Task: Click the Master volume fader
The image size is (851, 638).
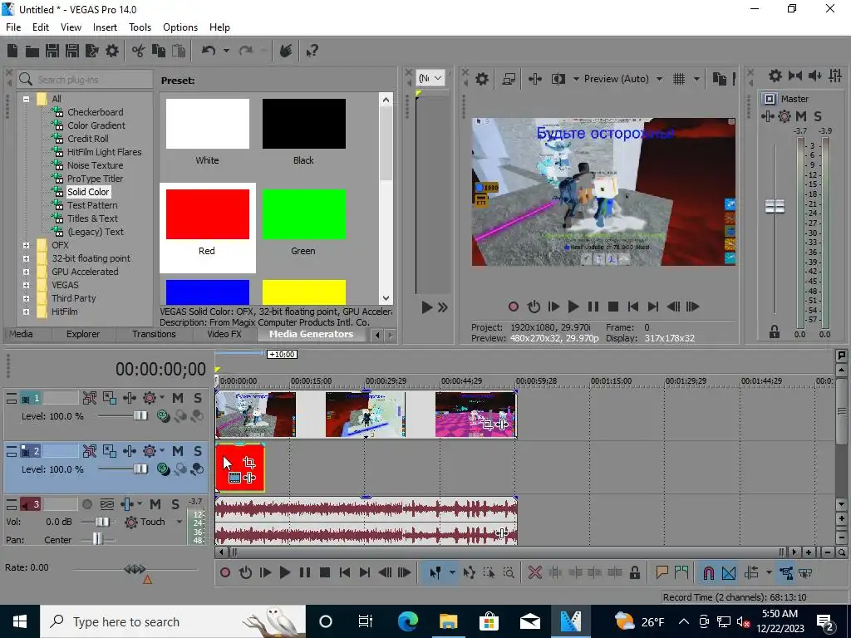Action: tap(775, 206)
